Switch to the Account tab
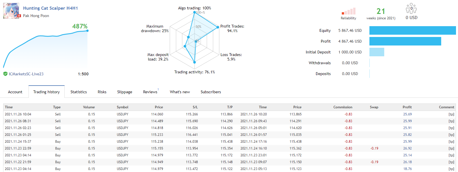The image size is (458, 172). click(15, 92)
